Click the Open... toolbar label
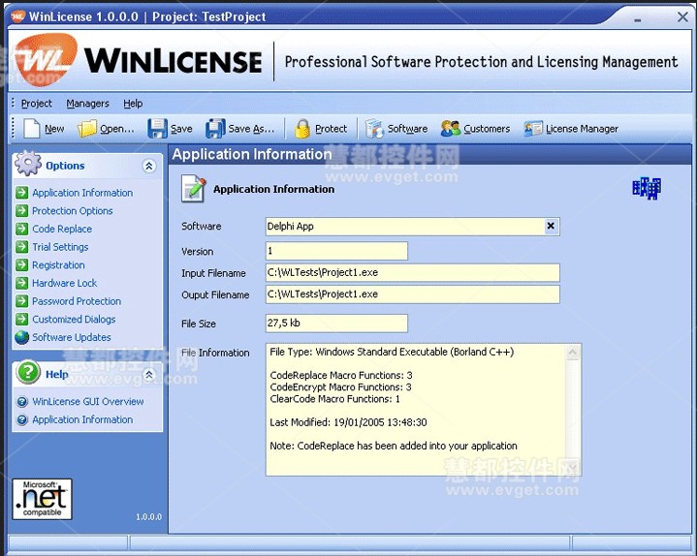Screen dimensions: 697x556 click(117, 129)
